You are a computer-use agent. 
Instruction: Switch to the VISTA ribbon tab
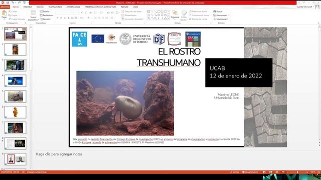(x=135, y=7)
